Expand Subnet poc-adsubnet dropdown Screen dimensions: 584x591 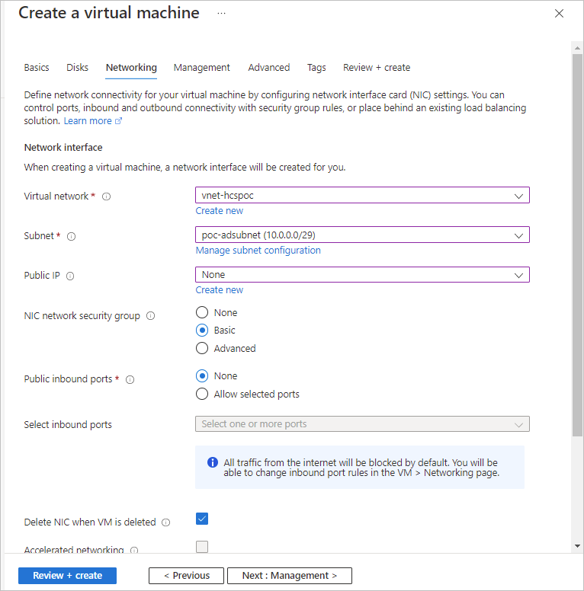(362, 235)
